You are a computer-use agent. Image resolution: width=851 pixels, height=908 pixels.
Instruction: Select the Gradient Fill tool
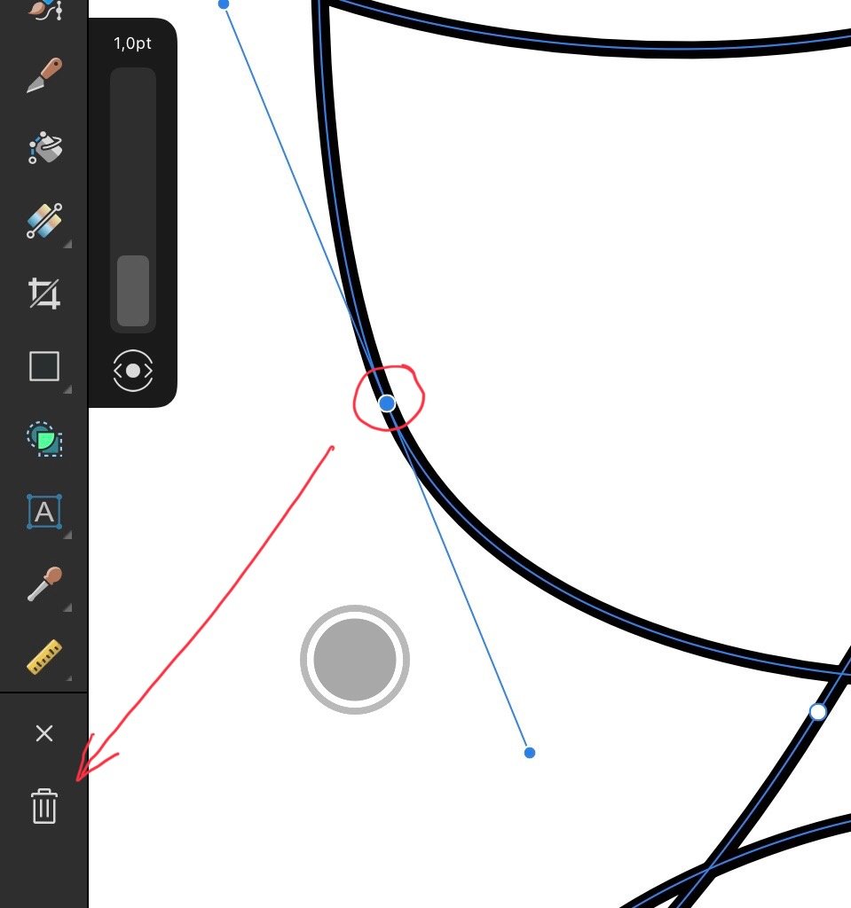44,221
